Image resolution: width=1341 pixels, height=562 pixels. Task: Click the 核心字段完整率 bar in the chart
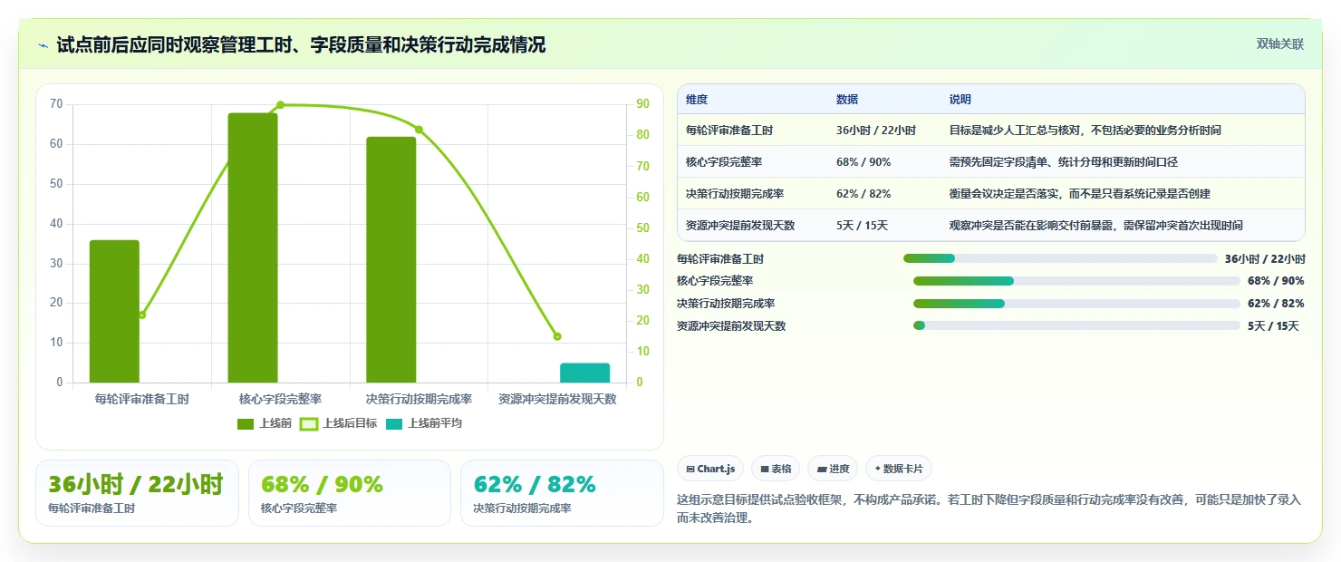(253, 247)
